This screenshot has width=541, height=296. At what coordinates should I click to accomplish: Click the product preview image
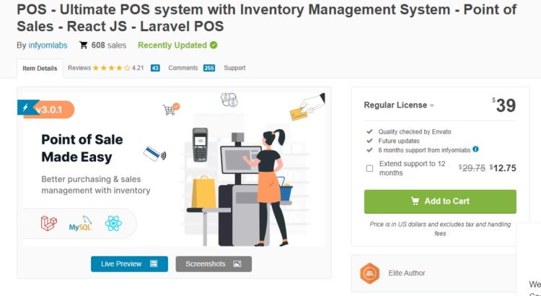(175, 170)
